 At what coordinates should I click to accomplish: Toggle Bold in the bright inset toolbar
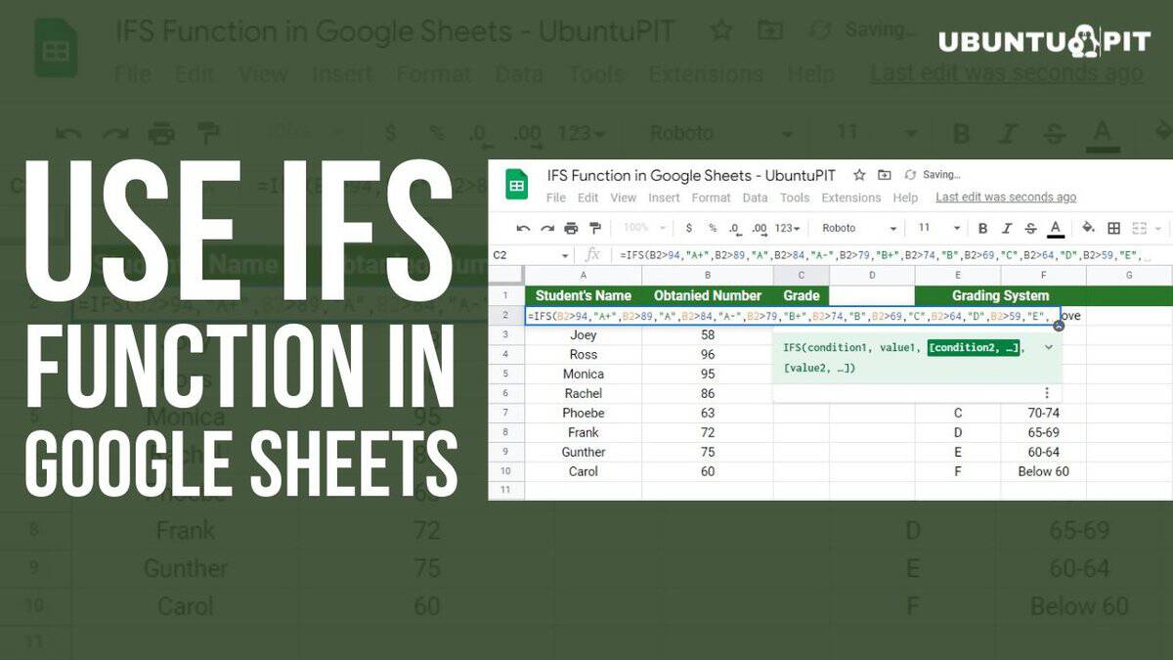point(983,228)
